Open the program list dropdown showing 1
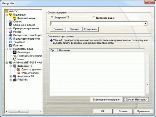This screenshot has width=156, height=117. [145, 24]
